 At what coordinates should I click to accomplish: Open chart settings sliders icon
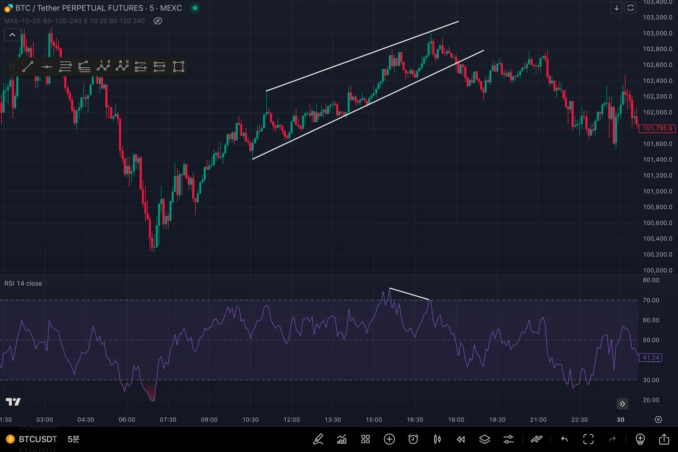click(509, 439)
